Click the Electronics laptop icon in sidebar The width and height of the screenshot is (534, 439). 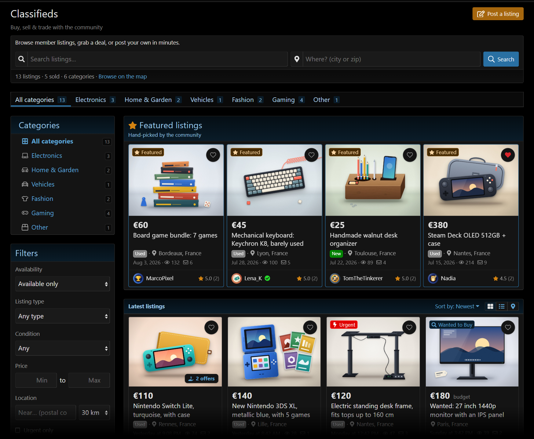pos(25,156)
